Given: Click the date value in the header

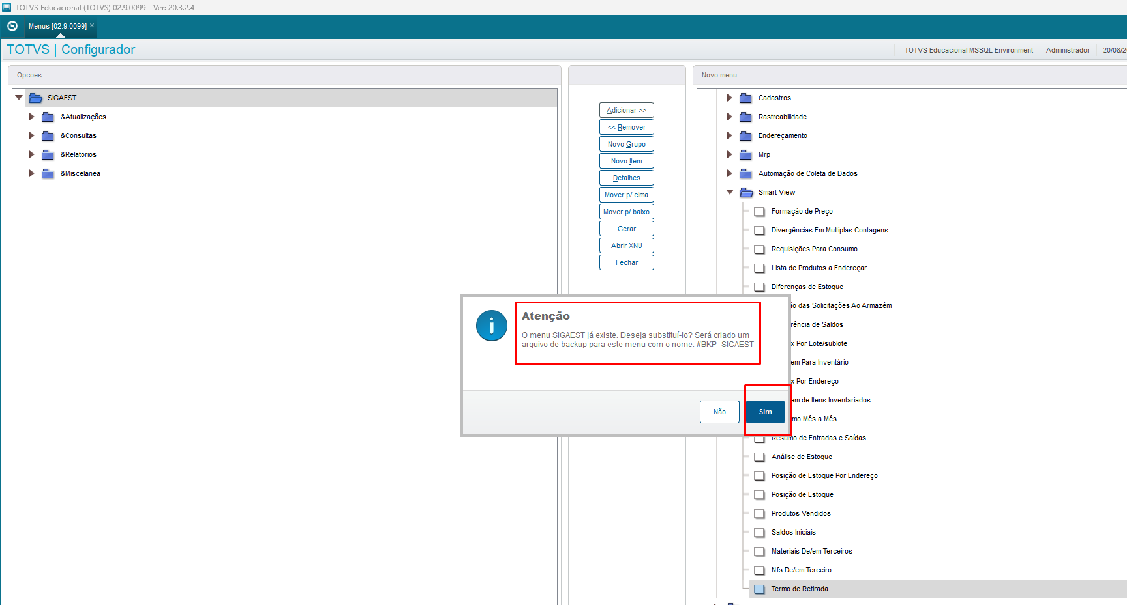Looking at the screenshot, I should [1115, 51].
